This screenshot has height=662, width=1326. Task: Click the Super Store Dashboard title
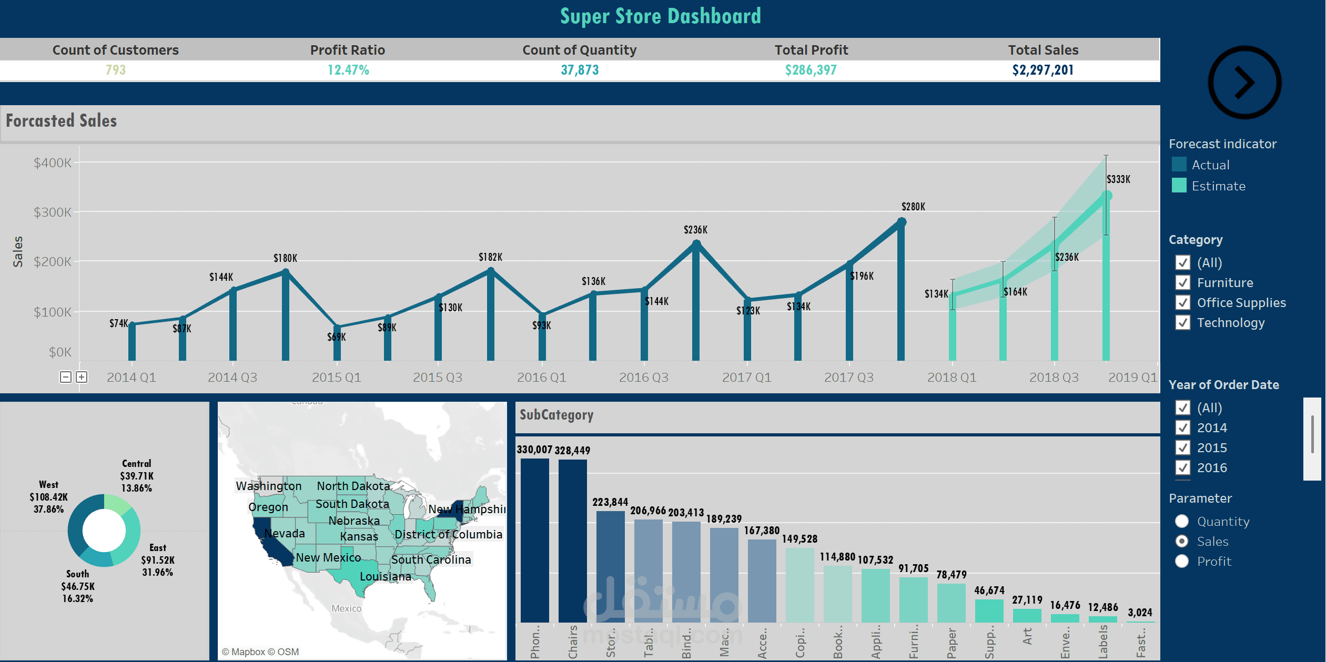(661, 16)
